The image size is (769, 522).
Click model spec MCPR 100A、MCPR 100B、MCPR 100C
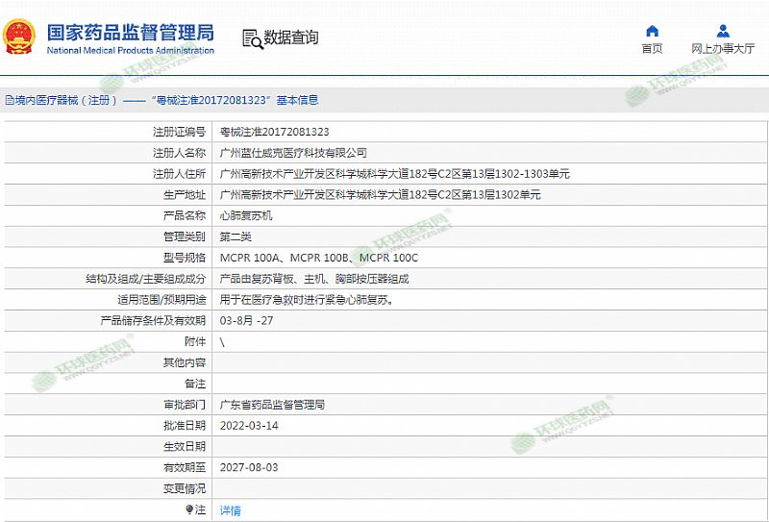click(319, 258)
